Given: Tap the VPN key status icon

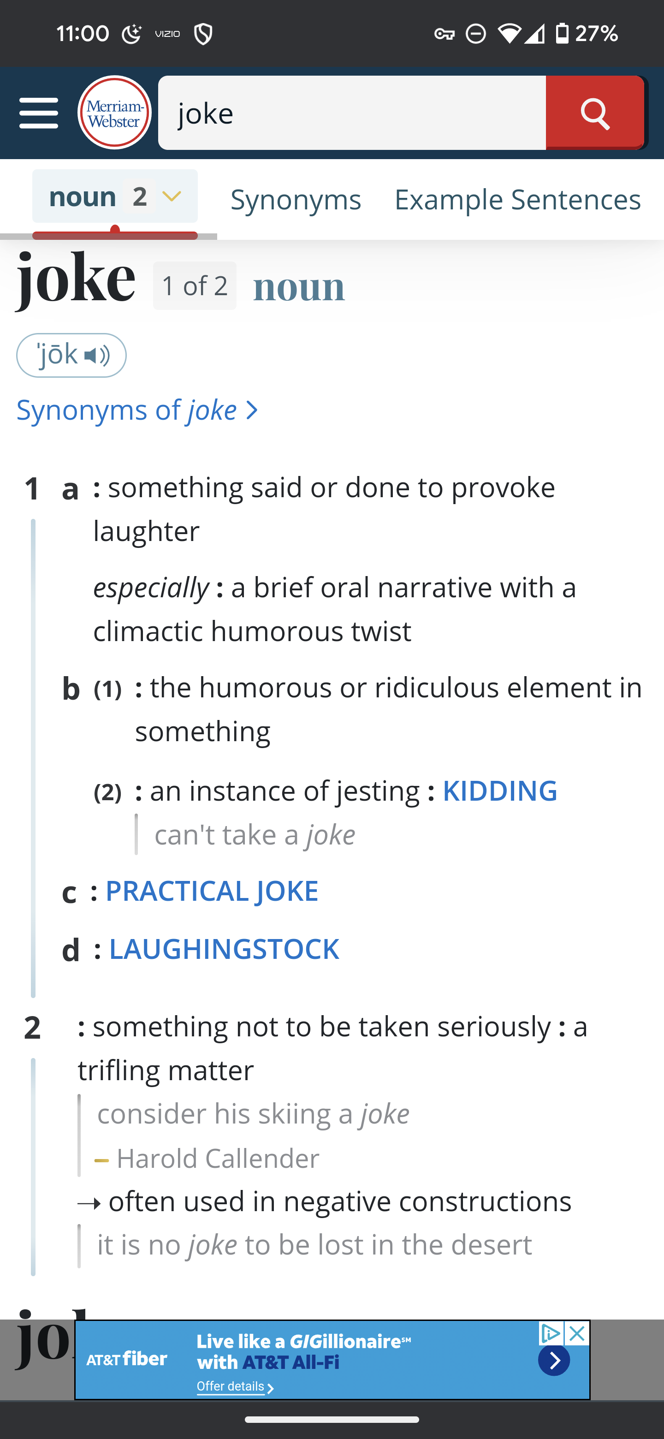Looking at the screenshot, I should pos(444,34).
